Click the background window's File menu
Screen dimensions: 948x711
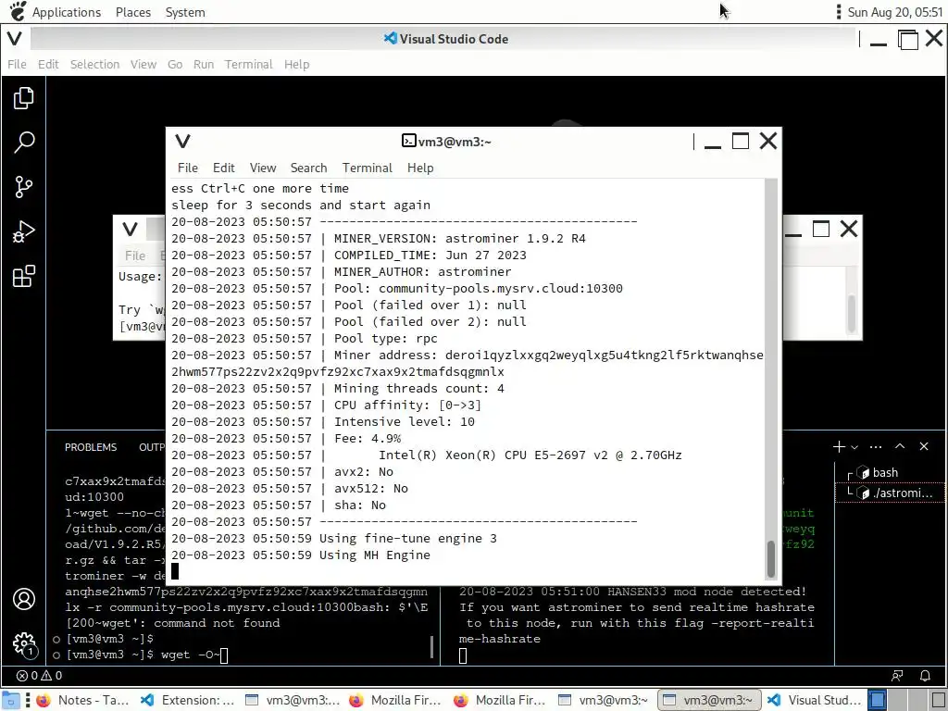135,256
